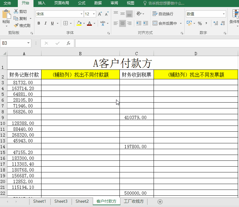Open the 文件 tab
239x207 pixels.
tap(7, 3)
